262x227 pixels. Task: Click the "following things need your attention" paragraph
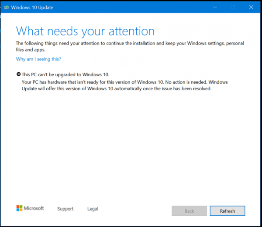(x=130, y=46)
